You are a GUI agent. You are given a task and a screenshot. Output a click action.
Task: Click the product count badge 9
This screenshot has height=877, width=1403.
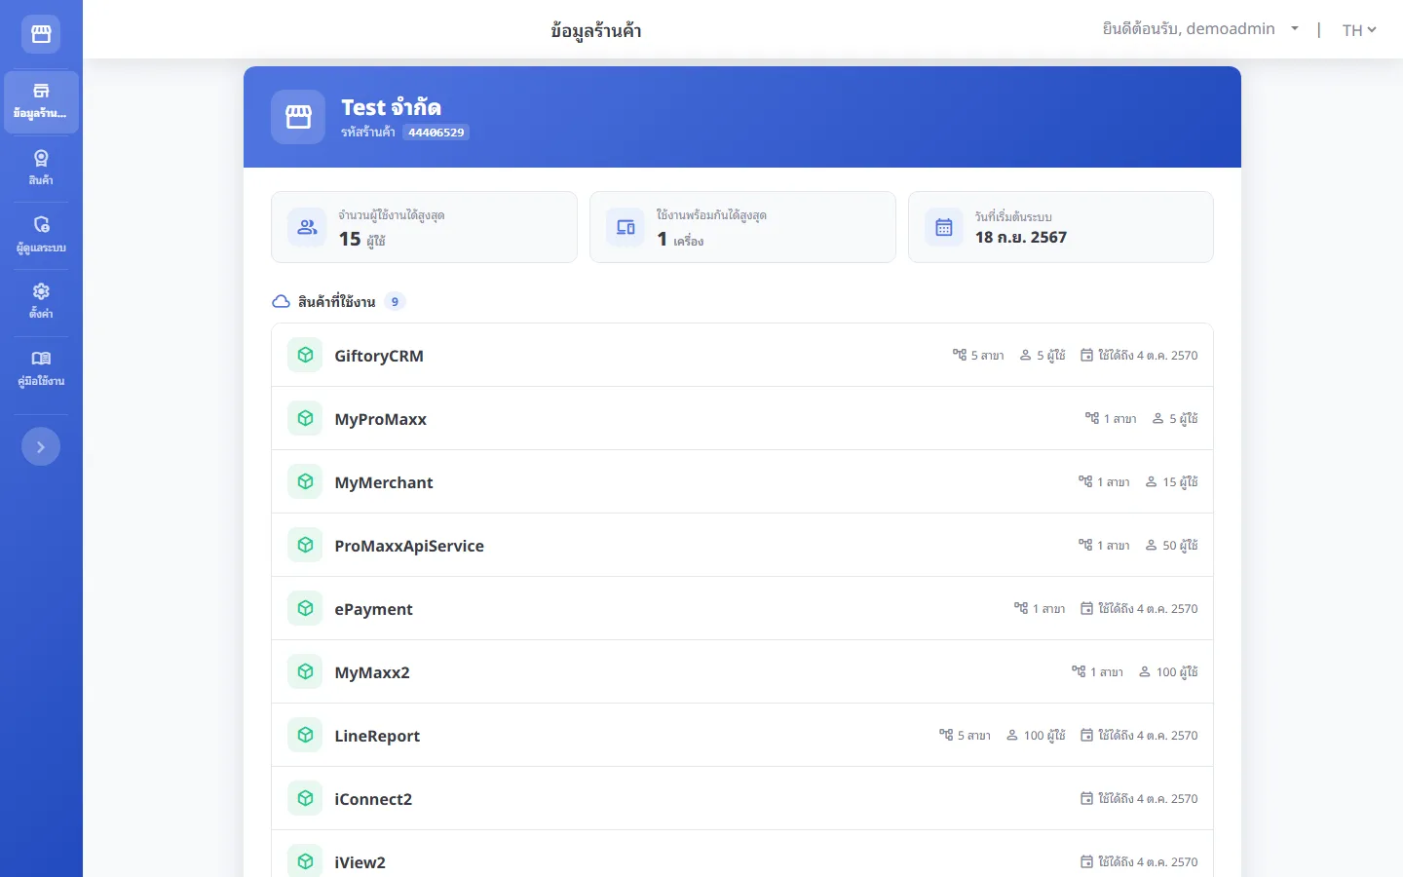[x=395, y=302]
